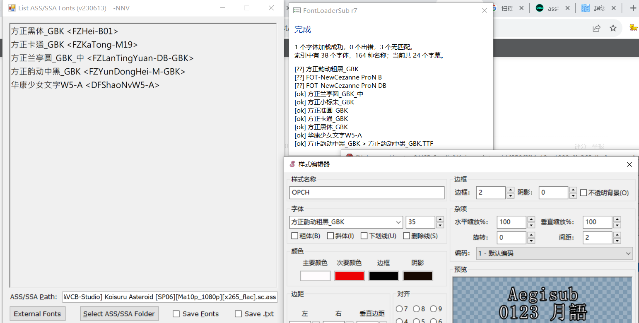Switch to the ass browser tab

tap(547, 8)
